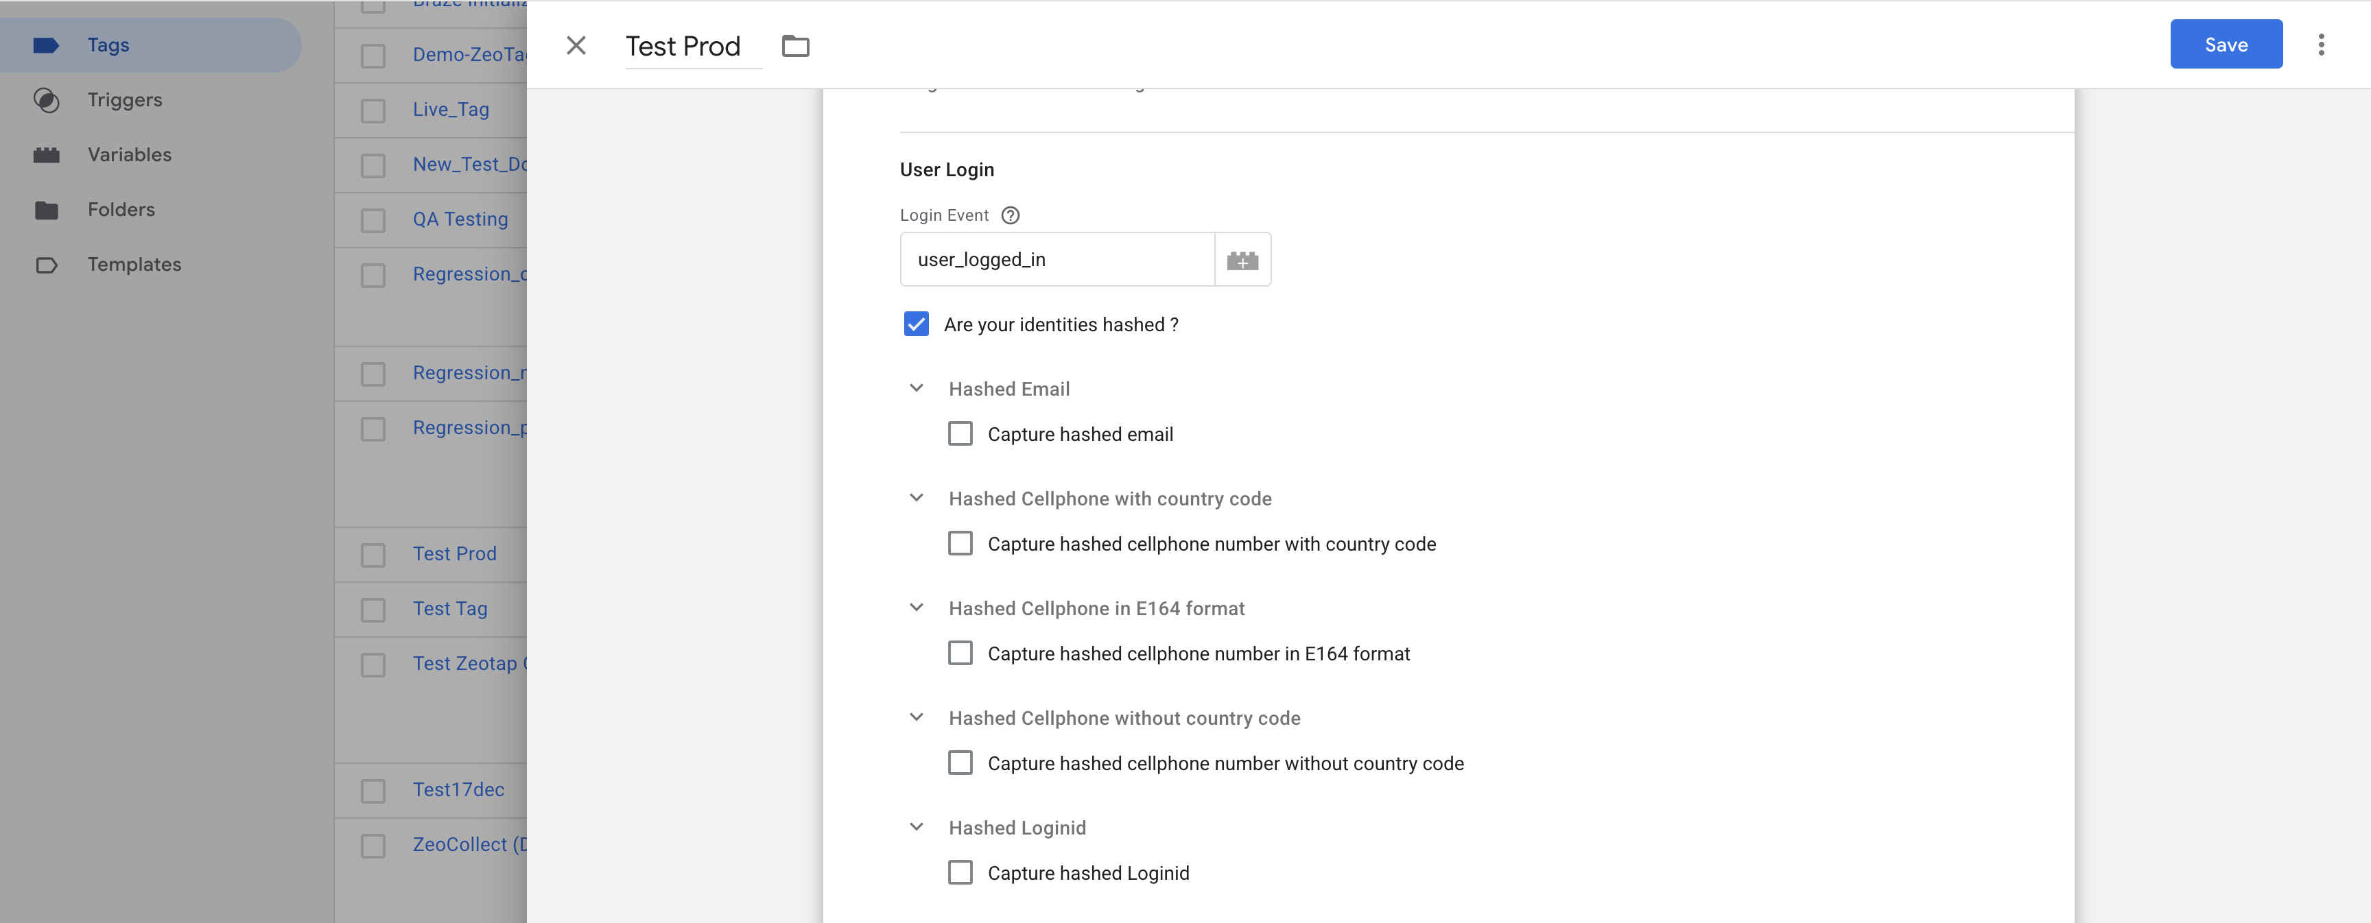Check 'Capture hashed Loginid'
2371x923 pixels.
(960, 872)
